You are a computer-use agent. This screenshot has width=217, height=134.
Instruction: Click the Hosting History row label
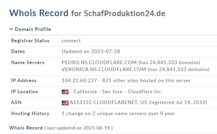(x=30, y=114)
